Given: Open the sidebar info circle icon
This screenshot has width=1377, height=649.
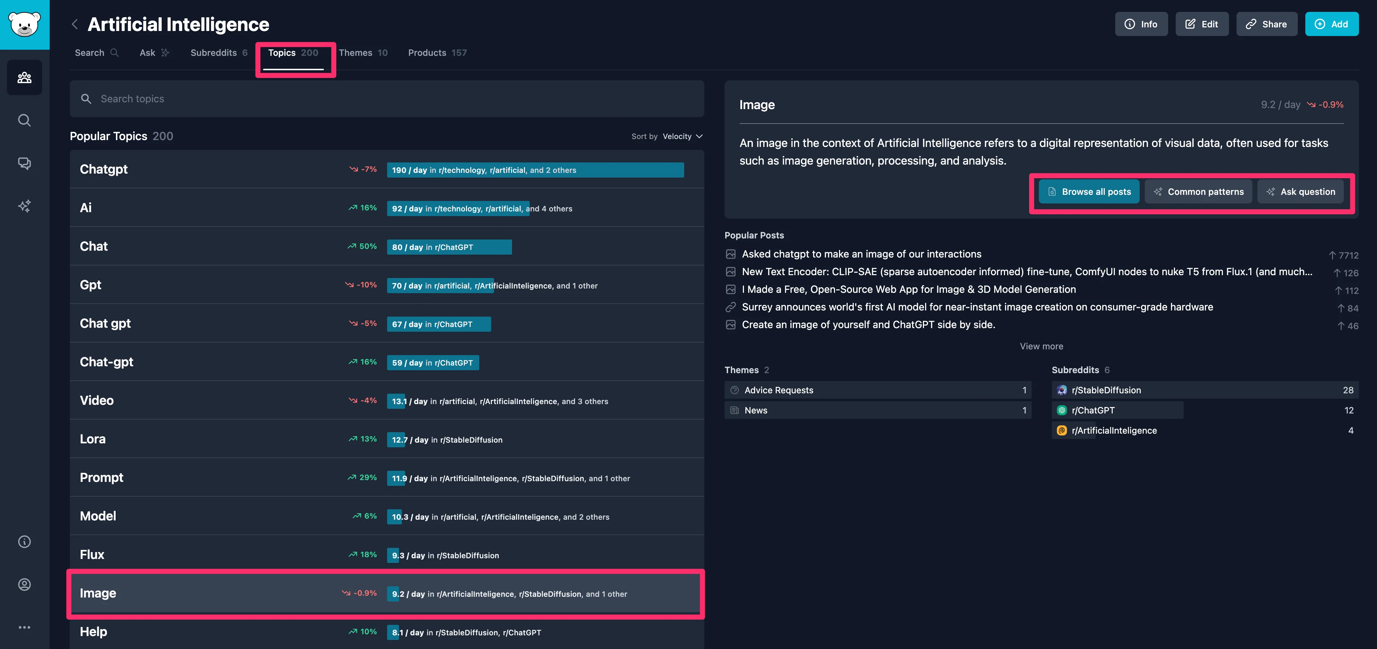Looking at the screenshot, I should pos(24,542).
